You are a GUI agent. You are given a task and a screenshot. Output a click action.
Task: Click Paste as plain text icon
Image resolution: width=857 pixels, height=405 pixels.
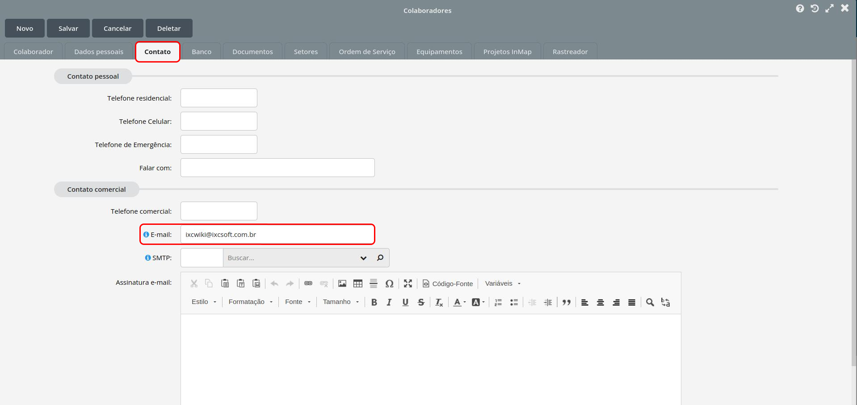[240, 283]
